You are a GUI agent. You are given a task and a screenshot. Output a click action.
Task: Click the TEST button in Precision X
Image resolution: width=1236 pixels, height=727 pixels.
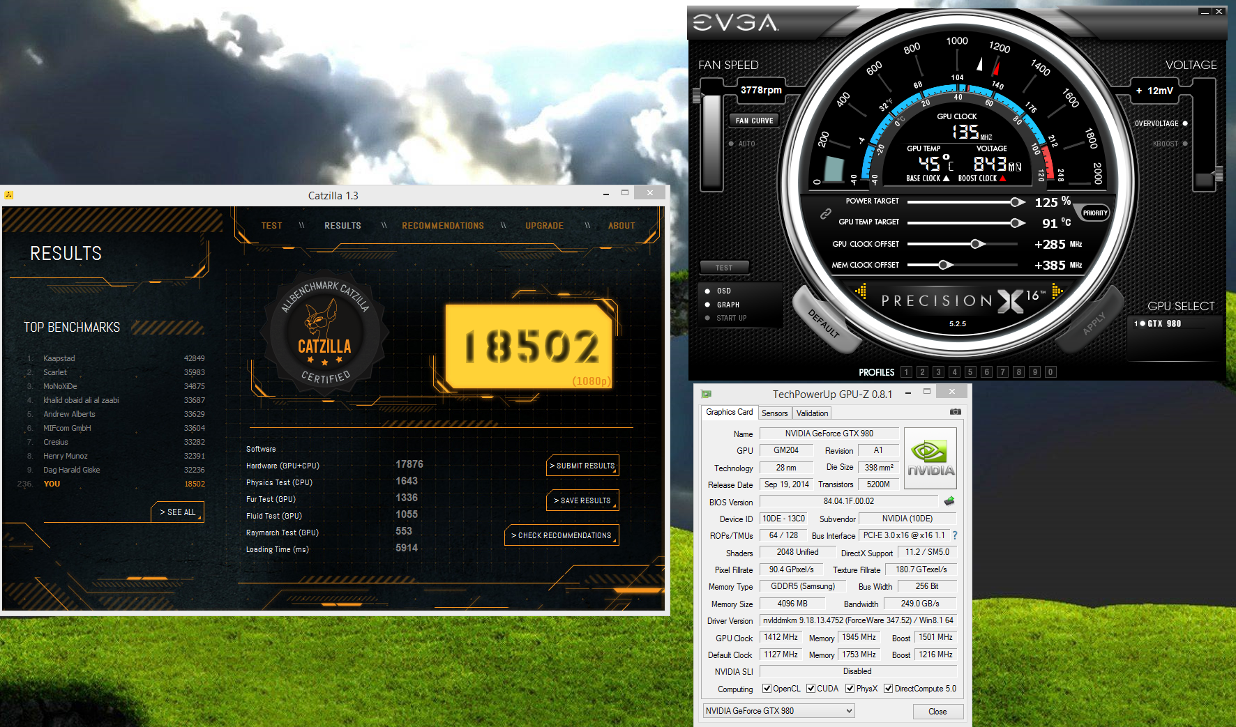click(x=724, y=268)
